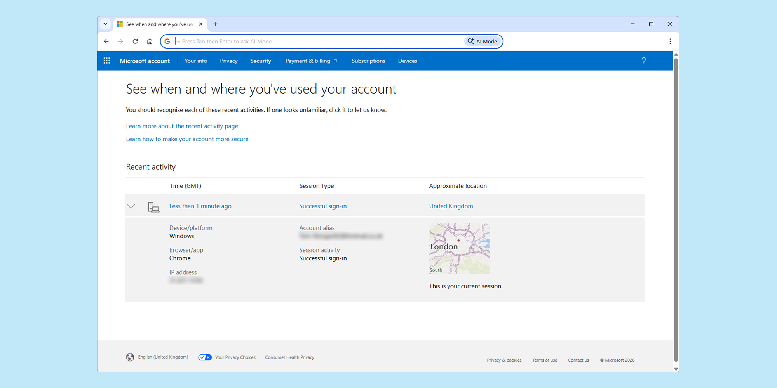The width and height of the screenshot is (777, 388).
Task: Toggle Your Privacy Choices switch
Action: [205, 357]
